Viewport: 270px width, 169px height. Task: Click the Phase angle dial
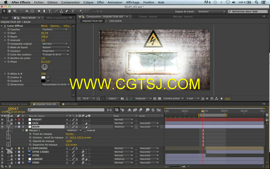coord(45,67)
